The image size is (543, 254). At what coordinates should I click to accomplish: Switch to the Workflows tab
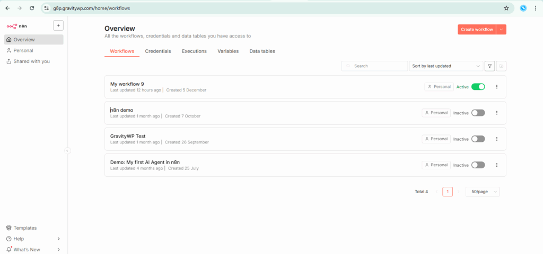(x=122, y=51)
